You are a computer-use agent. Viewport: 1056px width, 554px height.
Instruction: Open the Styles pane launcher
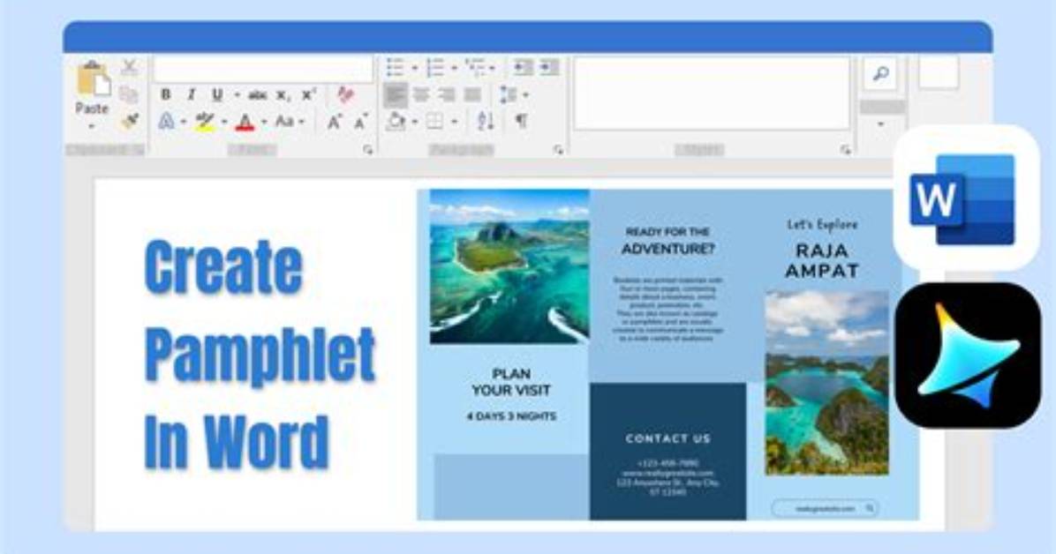point(845,149)
